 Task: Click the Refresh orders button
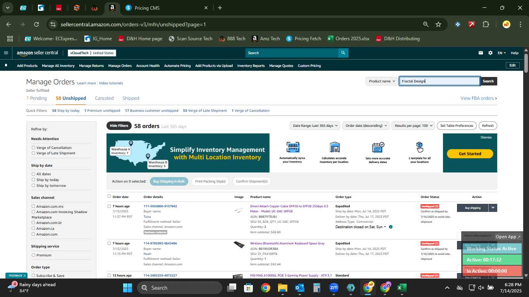[488, 126]
